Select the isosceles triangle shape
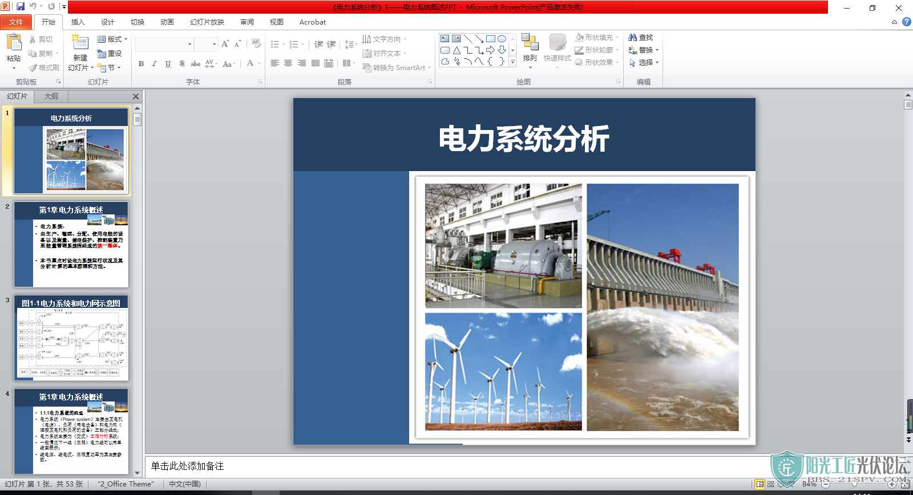The width and height of the screenshot is (913, 495). click(x=457, y=50)
